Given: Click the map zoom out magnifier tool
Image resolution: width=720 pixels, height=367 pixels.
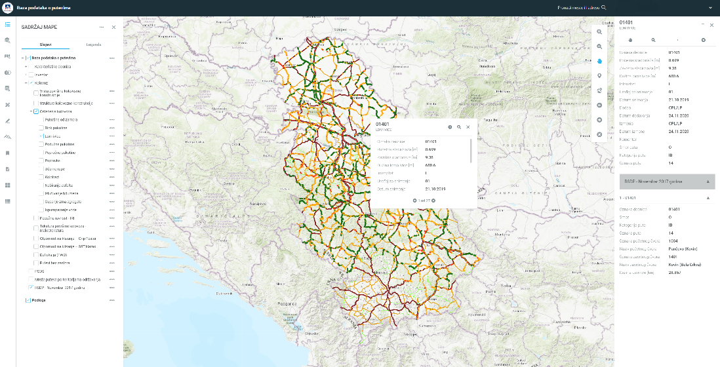Looking at the screenshot, I should click(599, 47).
